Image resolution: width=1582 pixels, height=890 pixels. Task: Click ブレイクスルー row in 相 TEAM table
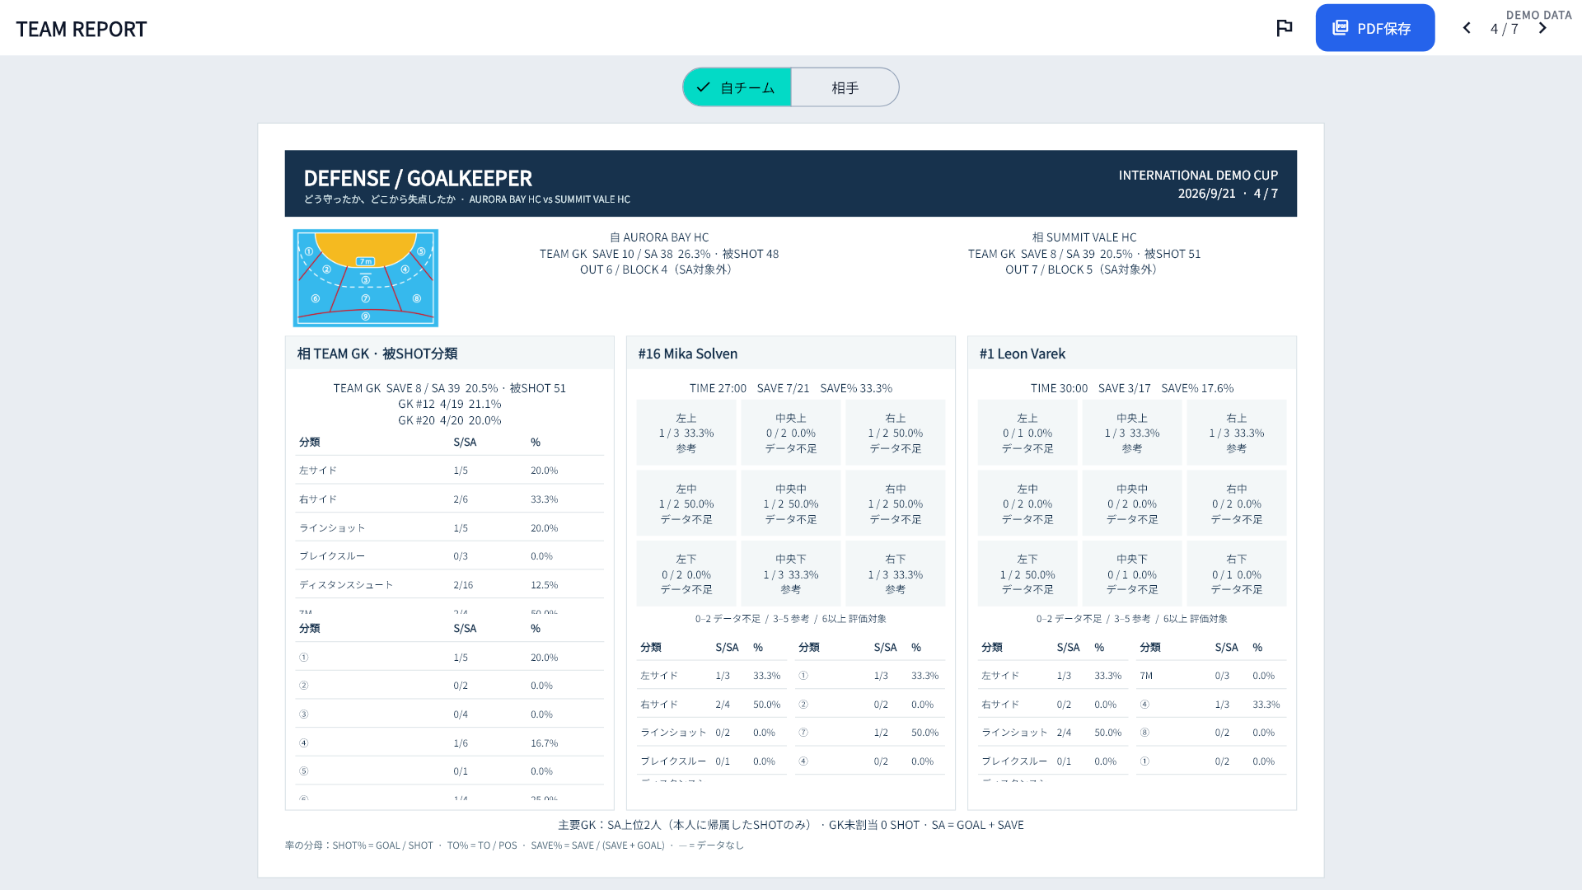[450, 556]
